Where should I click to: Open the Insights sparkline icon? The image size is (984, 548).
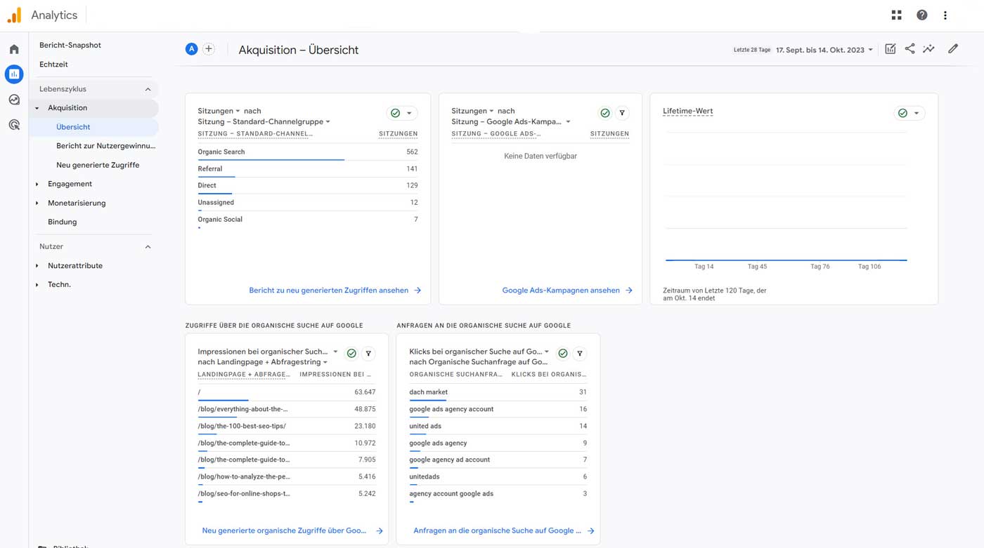928,48
